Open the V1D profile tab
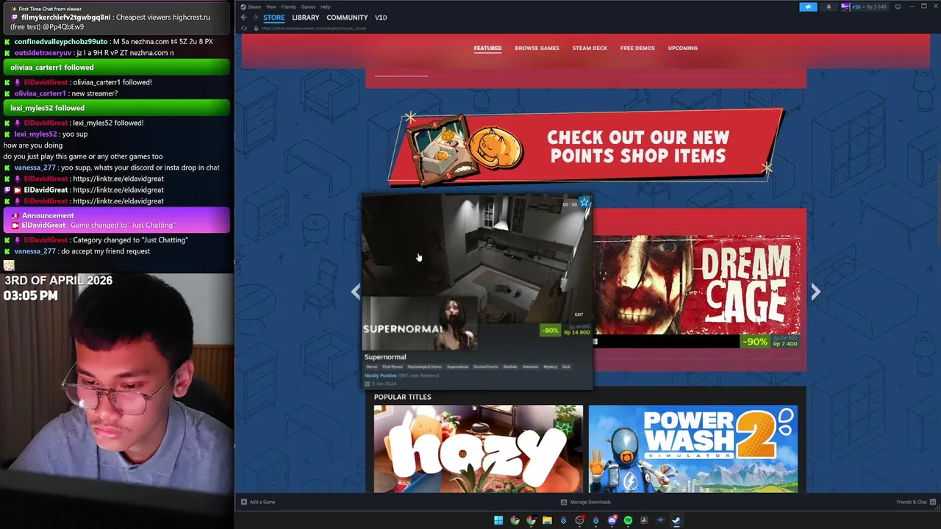The width and height of the screenshot is (941, 529). 381,18
